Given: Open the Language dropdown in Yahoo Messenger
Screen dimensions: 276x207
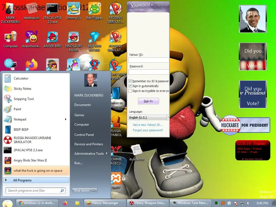Looking at the screenshot, I should point(149,118).
